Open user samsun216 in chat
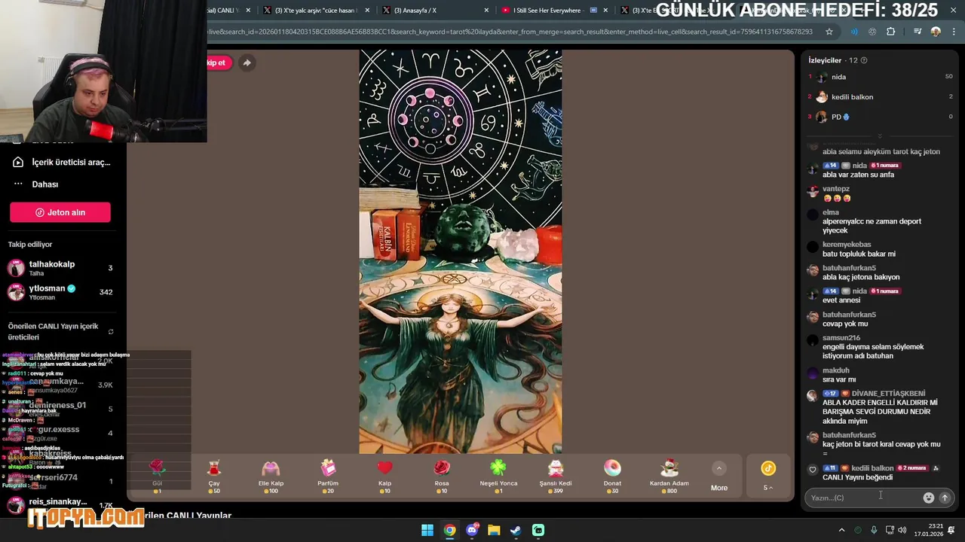965x542 pixels. [x=841, y=338]
